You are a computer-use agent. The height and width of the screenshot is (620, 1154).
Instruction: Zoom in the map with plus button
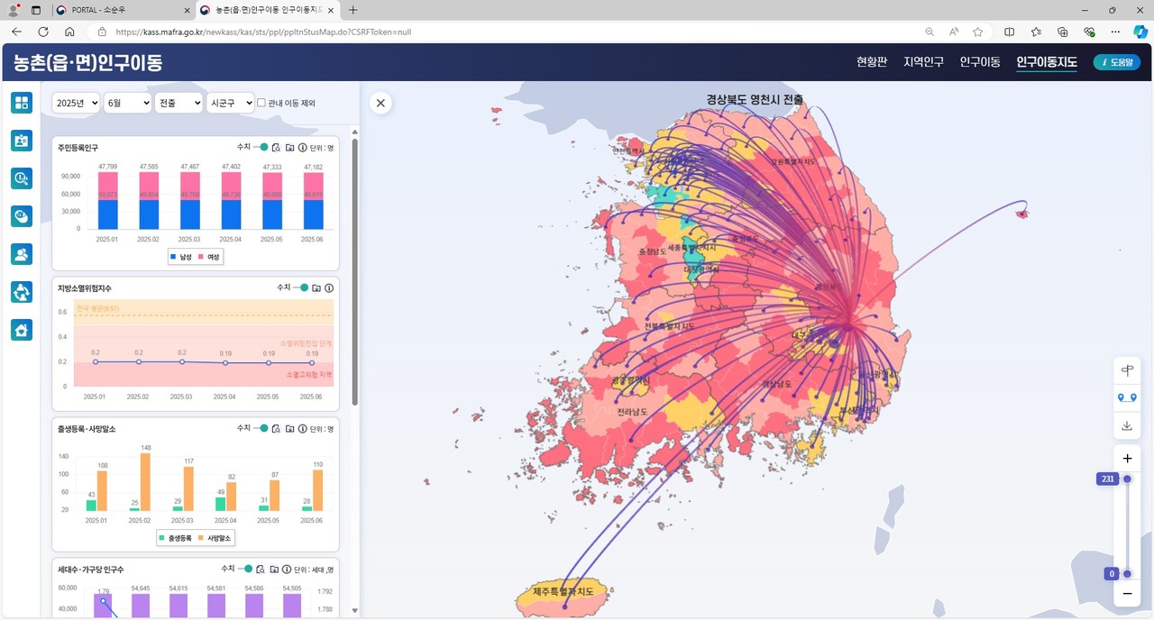[1127, 458]
